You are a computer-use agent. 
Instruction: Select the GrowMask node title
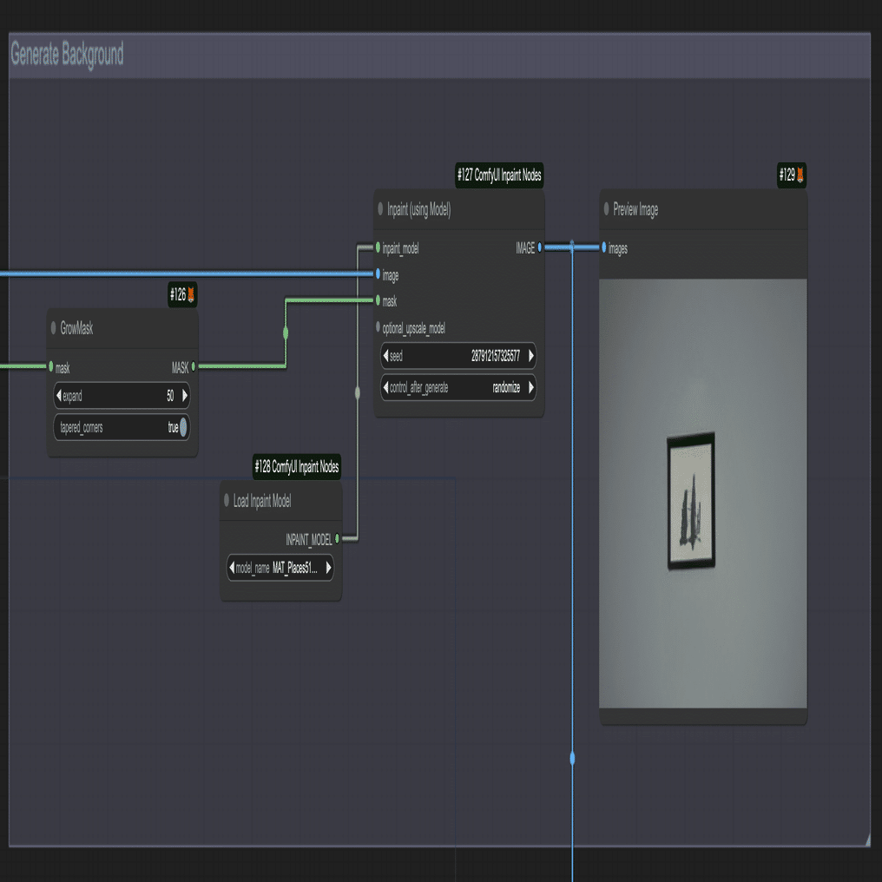pyautogui.click(x=76, y=328)
